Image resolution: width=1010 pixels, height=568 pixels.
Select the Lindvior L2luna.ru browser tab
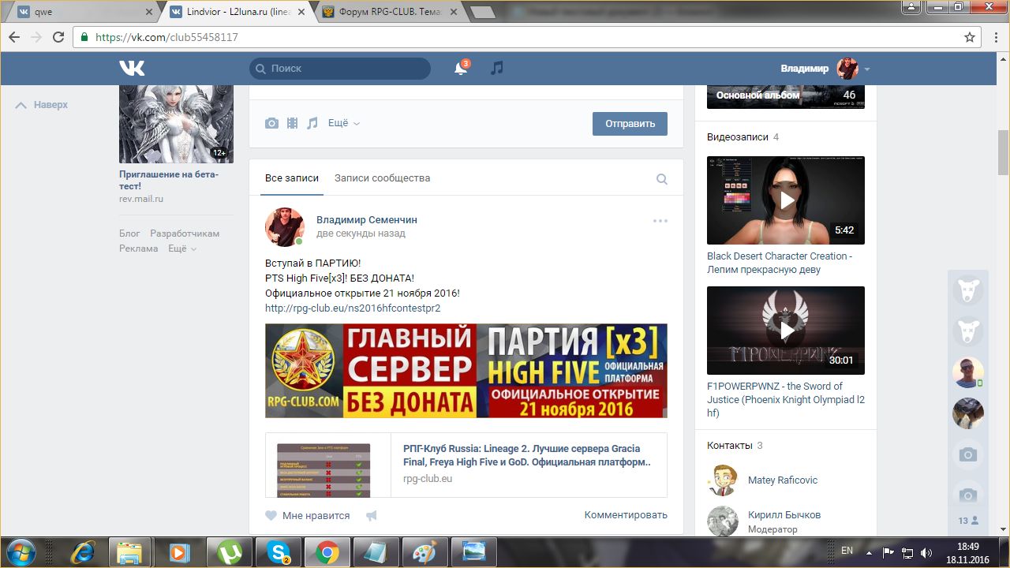click(x=236, y=12)
